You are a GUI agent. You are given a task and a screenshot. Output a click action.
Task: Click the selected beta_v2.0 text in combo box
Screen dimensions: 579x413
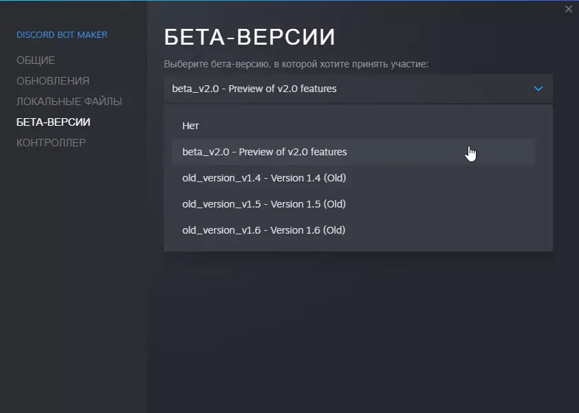click(x=254, y=89)
